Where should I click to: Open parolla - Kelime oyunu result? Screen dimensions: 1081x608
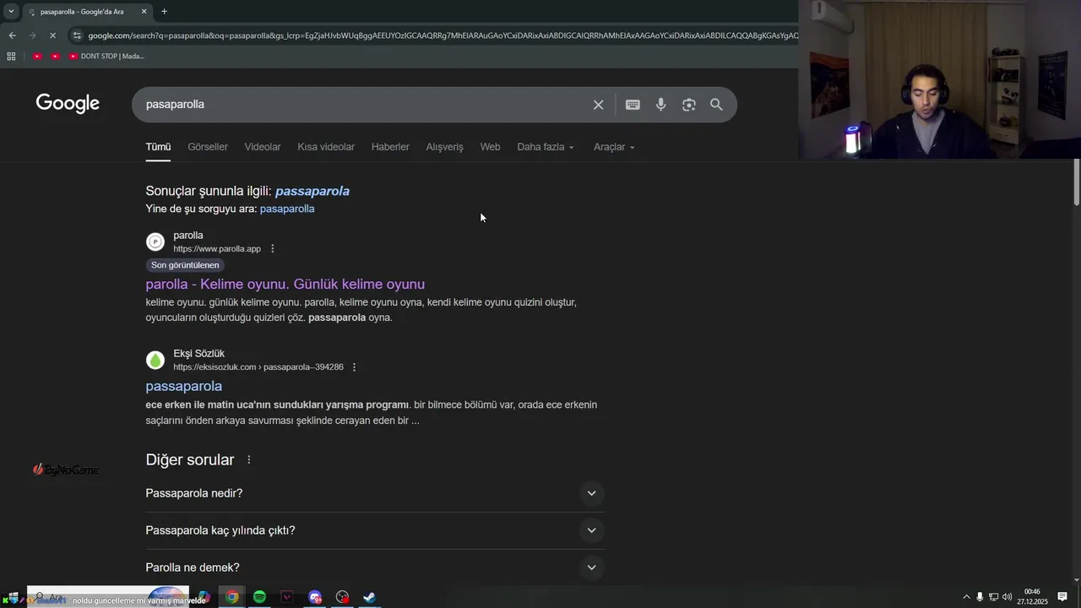coord(285,285)
